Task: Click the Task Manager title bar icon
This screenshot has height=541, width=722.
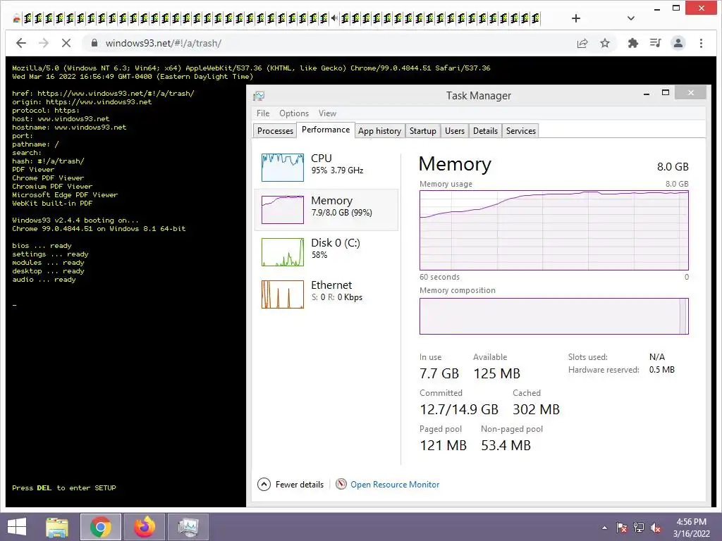Action: click(x=259, y=96)
